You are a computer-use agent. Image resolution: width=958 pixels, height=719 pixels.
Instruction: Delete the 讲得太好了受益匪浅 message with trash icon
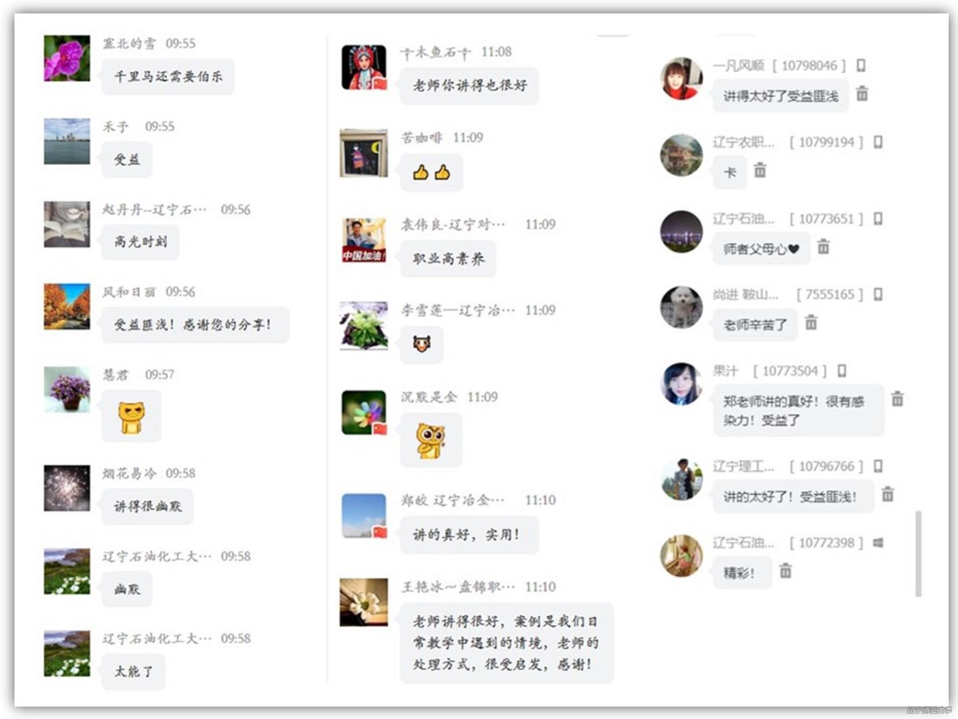coord(862,93)
